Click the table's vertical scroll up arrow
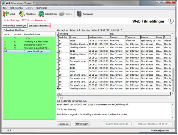Image resolution: width=178 pixels, height=135 pixels. pos(172,34)
